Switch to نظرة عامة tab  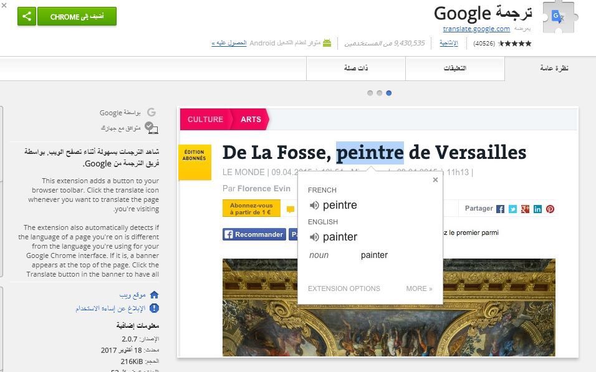pos(554,68)
